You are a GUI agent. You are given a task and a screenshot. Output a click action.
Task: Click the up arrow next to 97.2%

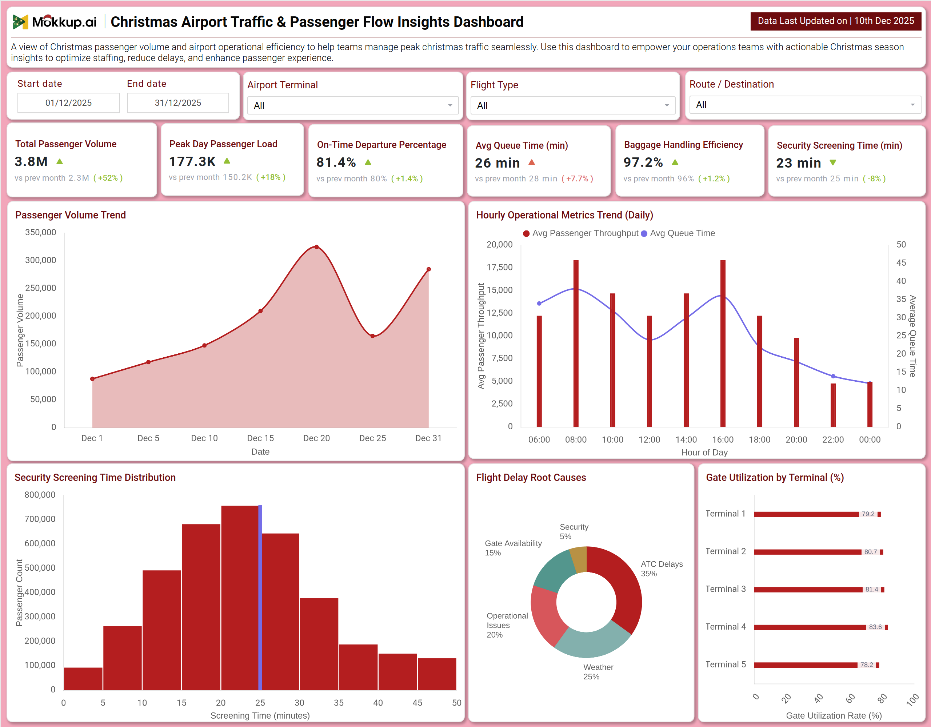[x=675, y=162]
